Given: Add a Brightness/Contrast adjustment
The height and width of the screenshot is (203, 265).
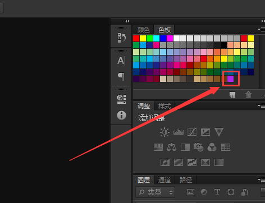Looking at the screenshot, I should coord(165,132).
